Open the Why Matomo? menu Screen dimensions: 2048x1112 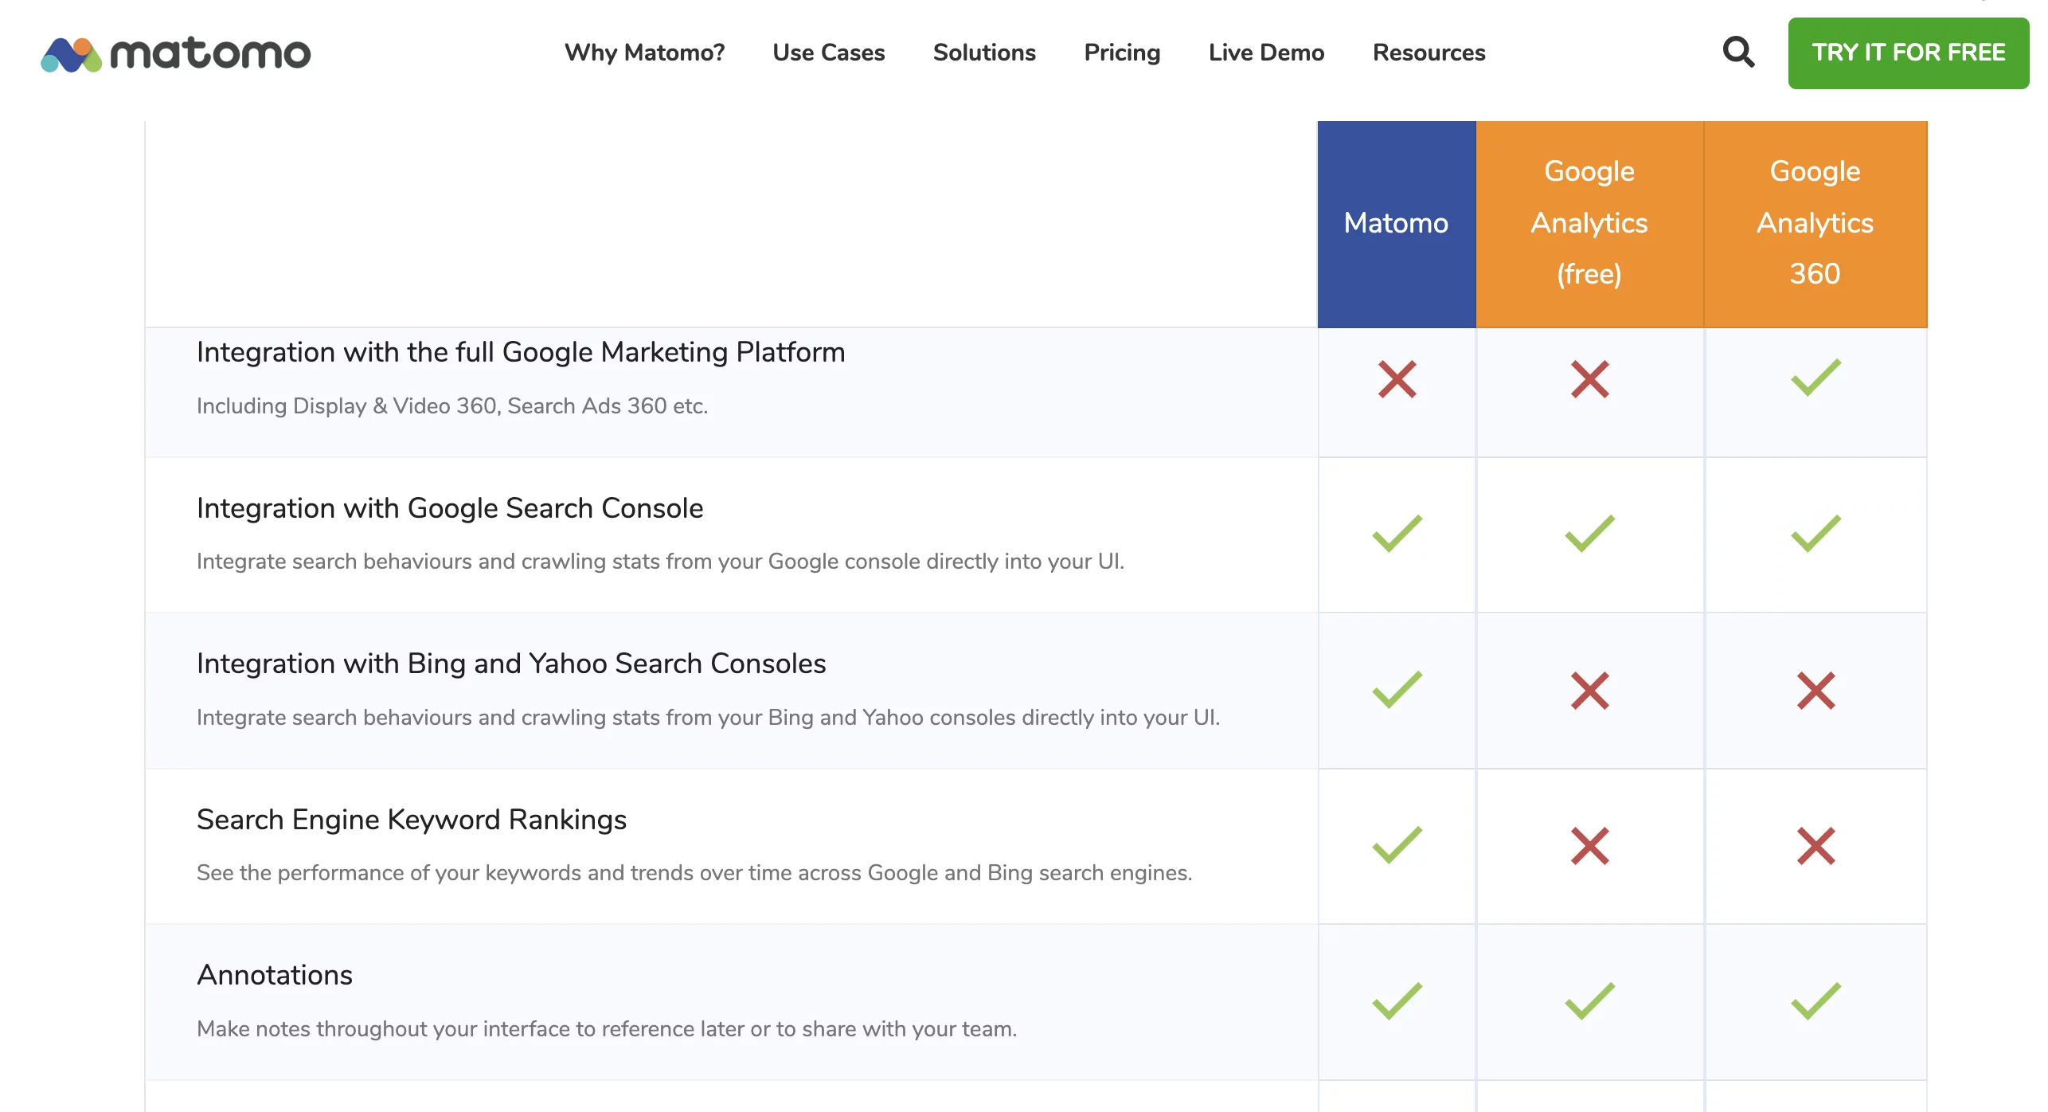click(644, 53)
